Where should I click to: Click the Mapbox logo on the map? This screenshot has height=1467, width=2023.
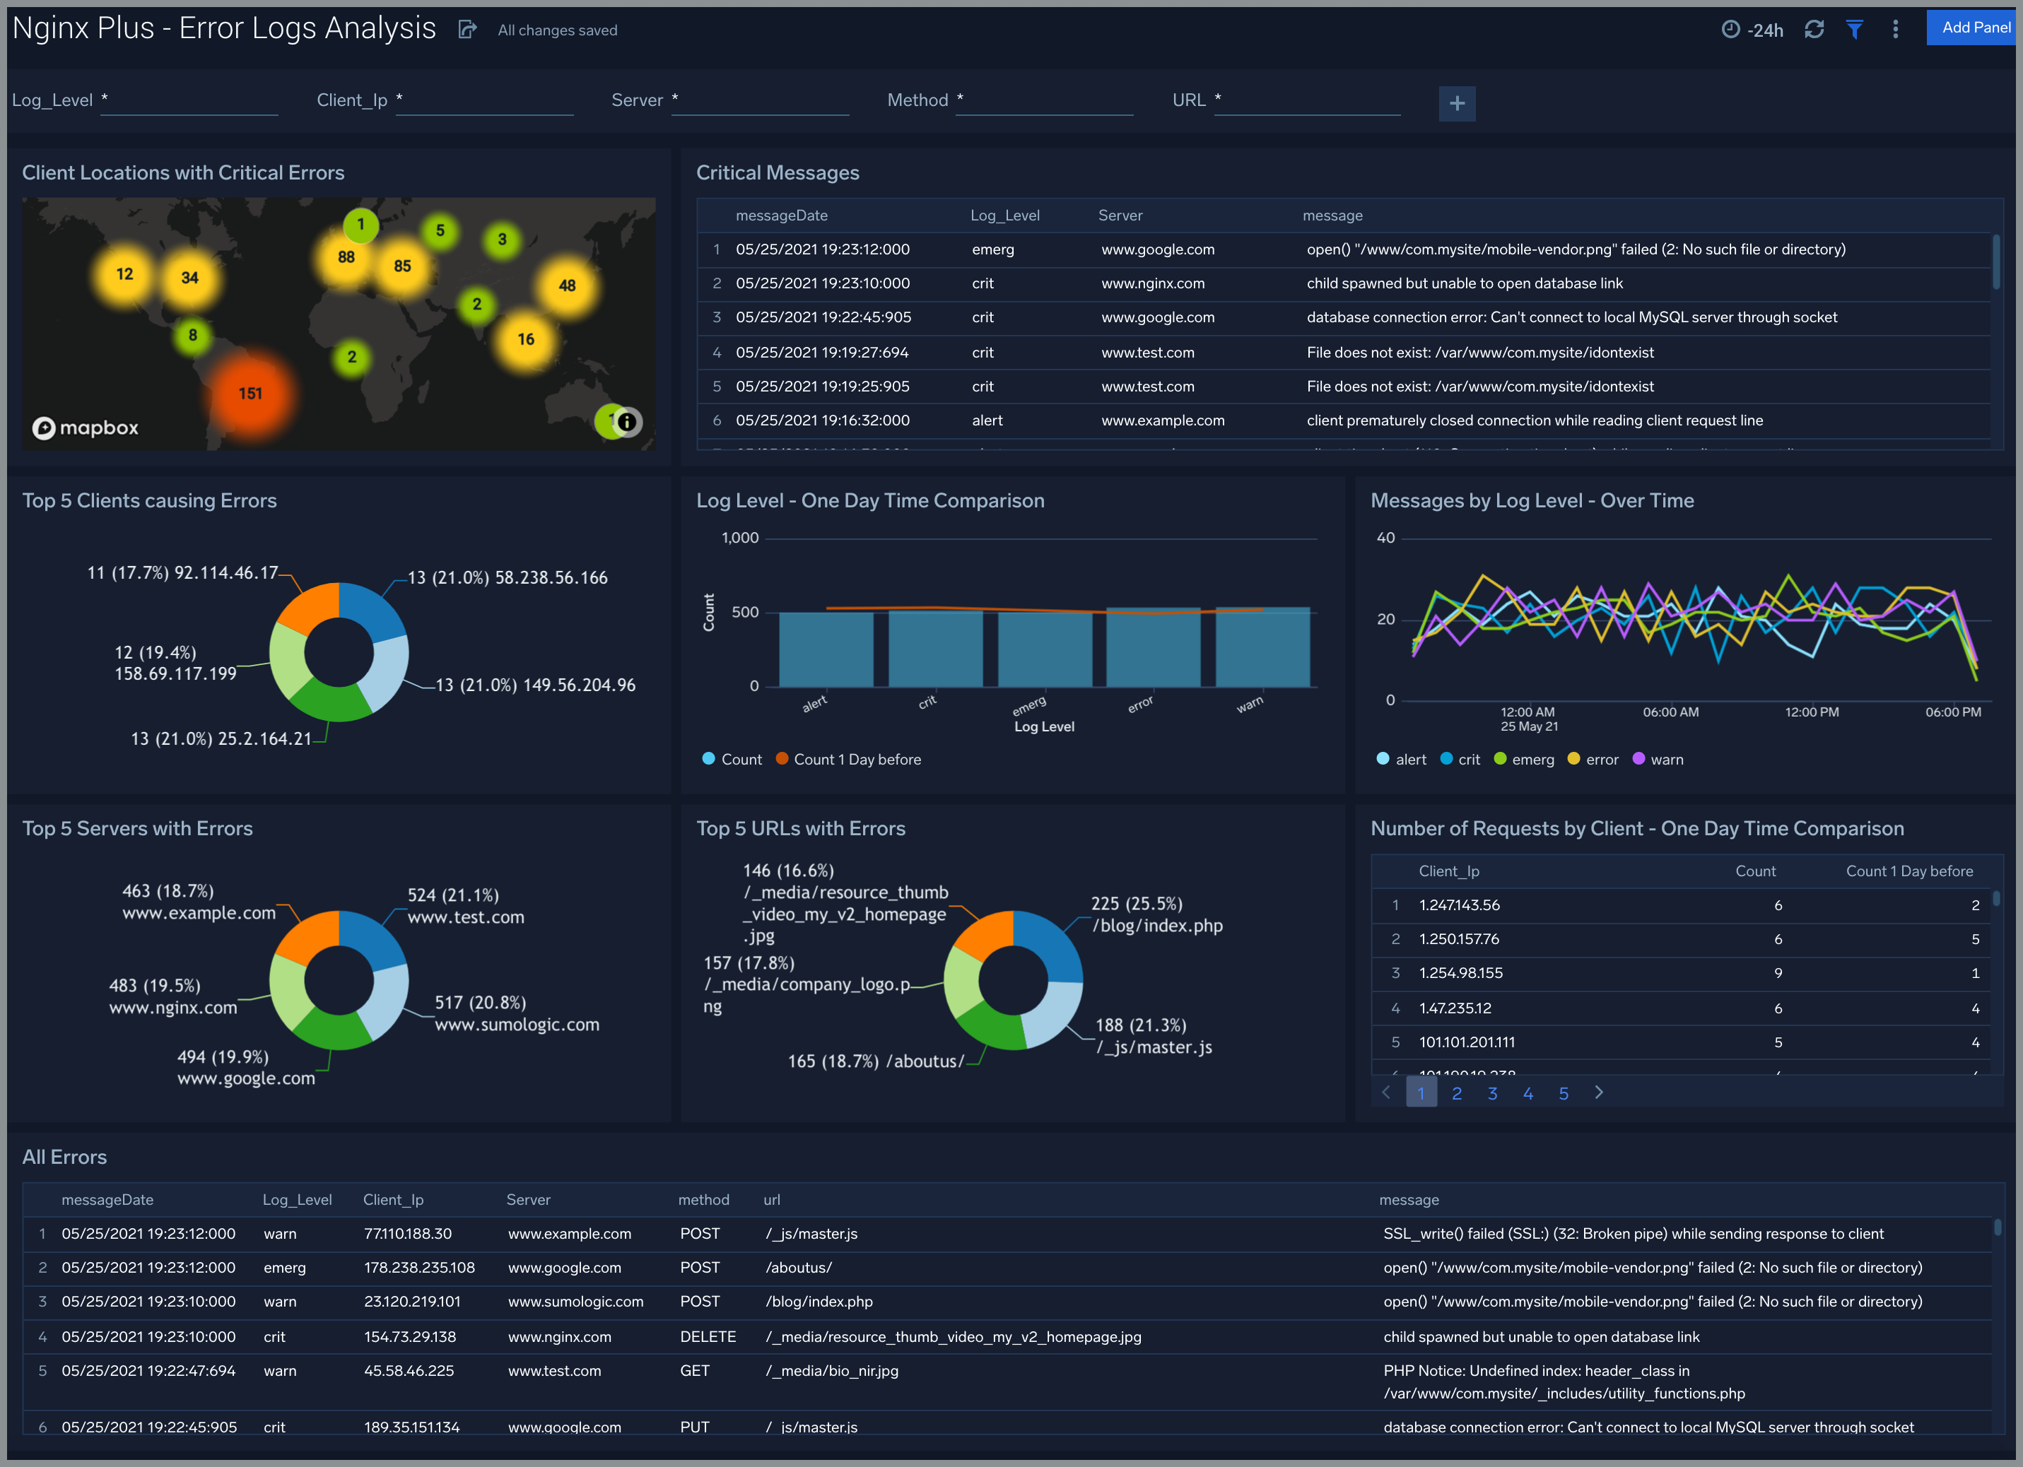(85, 428)
